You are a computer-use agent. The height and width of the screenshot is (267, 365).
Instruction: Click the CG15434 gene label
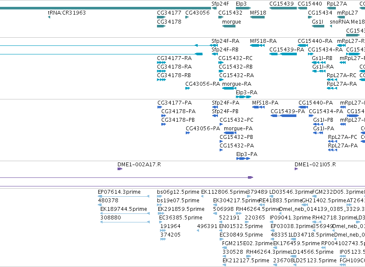[x=320, y=13]
